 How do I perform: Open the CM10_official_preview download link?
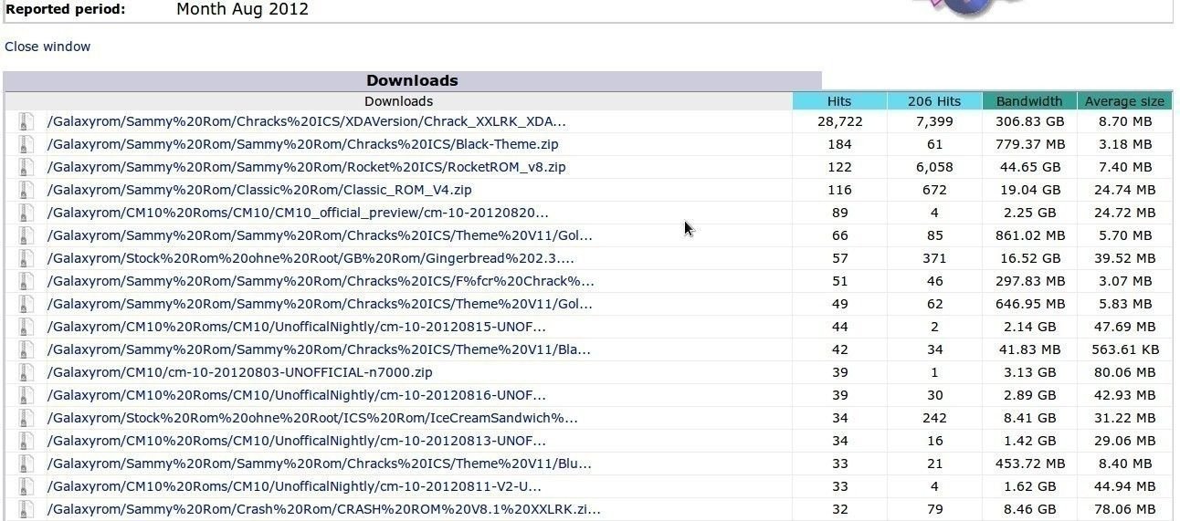click(x=299, y=213)
